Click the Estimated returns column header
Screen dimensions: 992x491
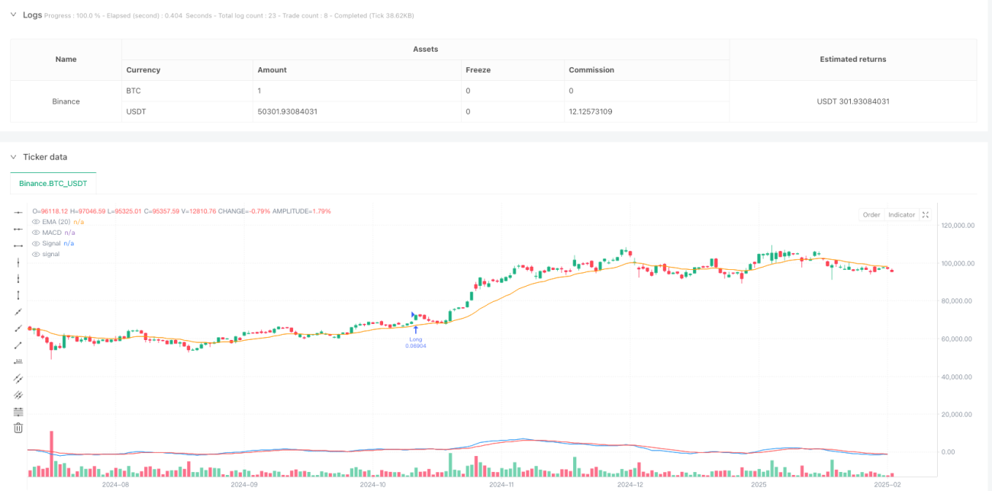(x=852, y=59)
